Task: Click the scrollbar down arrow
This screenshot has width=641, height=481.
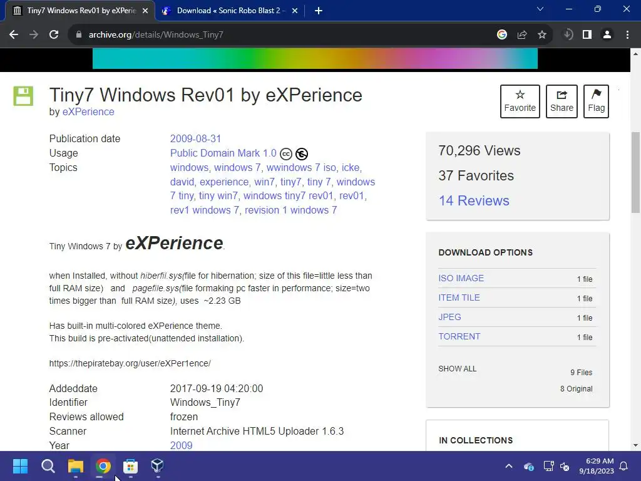Action: 635,445
